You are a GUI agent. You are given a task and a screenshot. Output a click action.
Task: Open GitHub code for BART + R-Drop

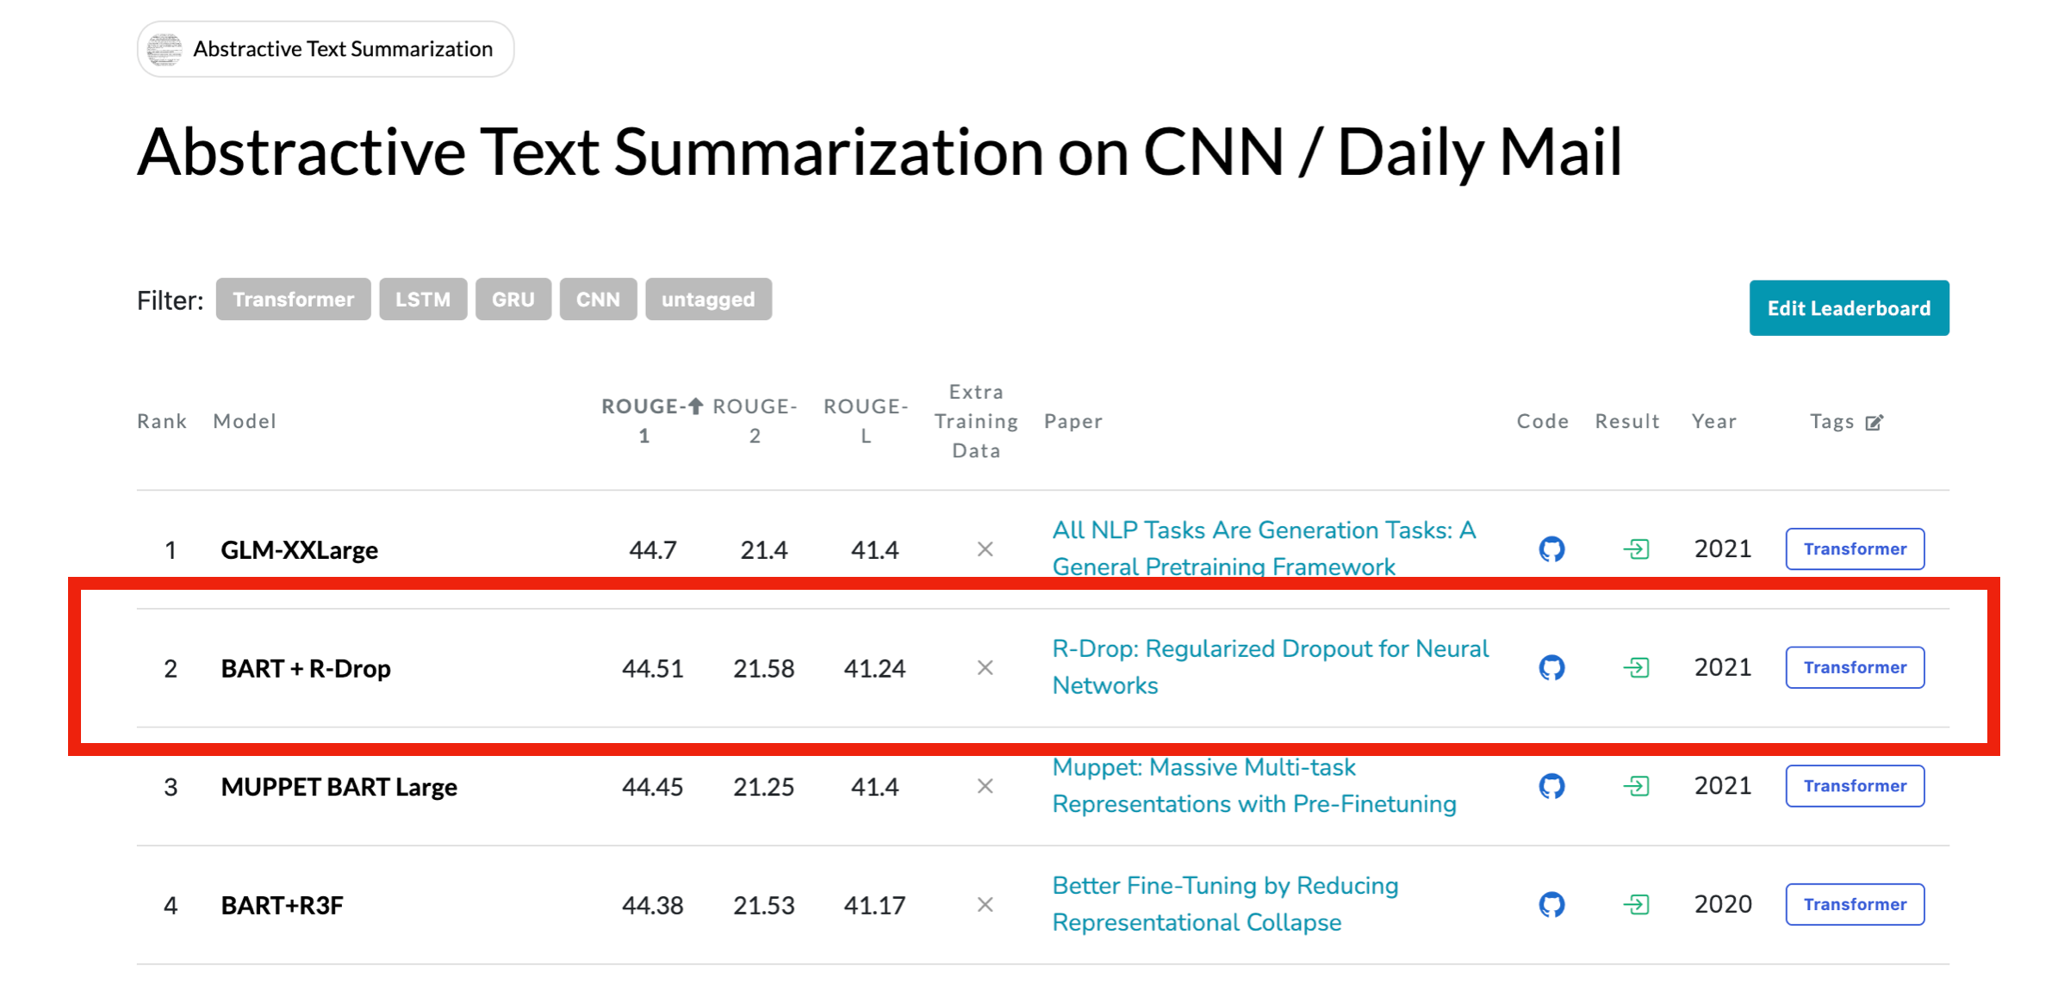tap(1551, 667)
